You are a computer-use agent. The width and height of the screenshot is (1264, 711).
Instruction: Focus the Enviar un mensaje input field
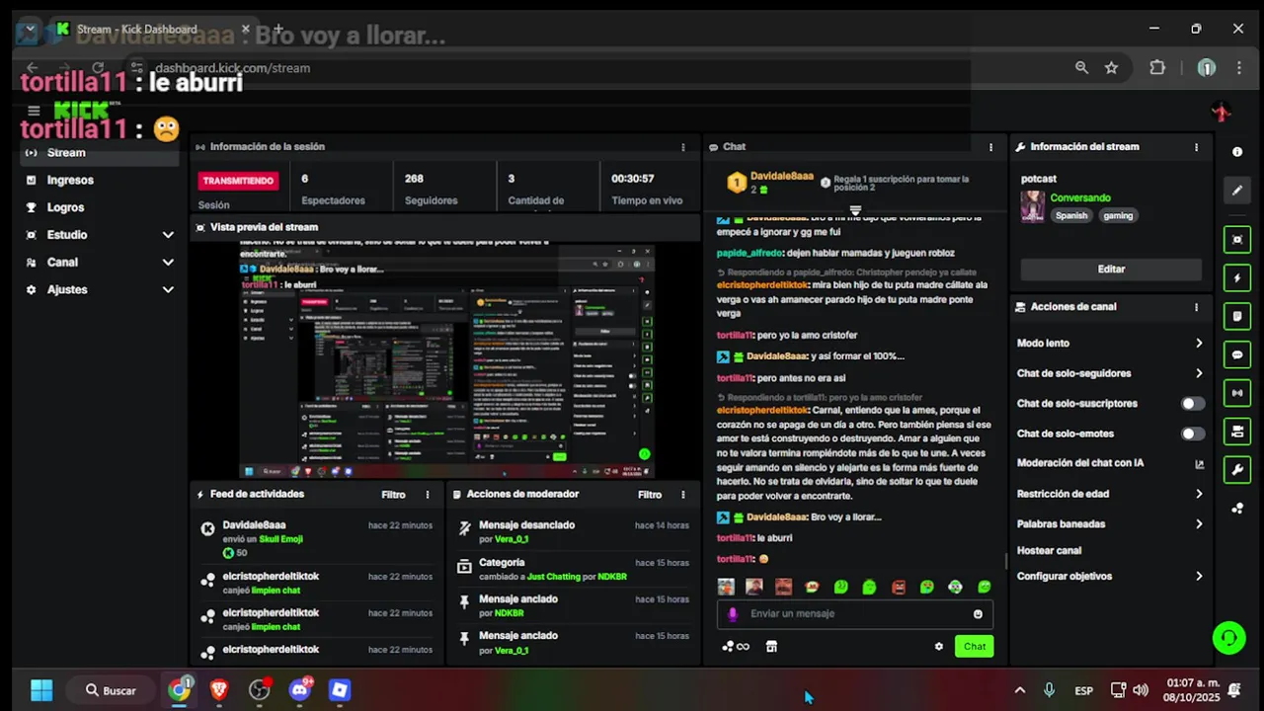(854, 613)
